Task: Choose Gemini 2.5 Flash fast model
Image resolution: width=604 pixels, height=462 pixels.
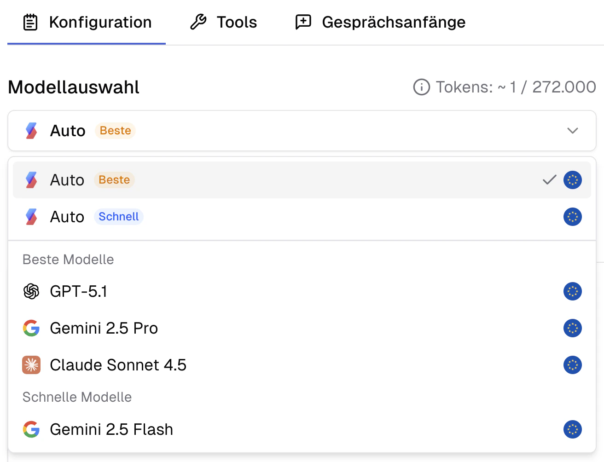Action: click(302, 429)
